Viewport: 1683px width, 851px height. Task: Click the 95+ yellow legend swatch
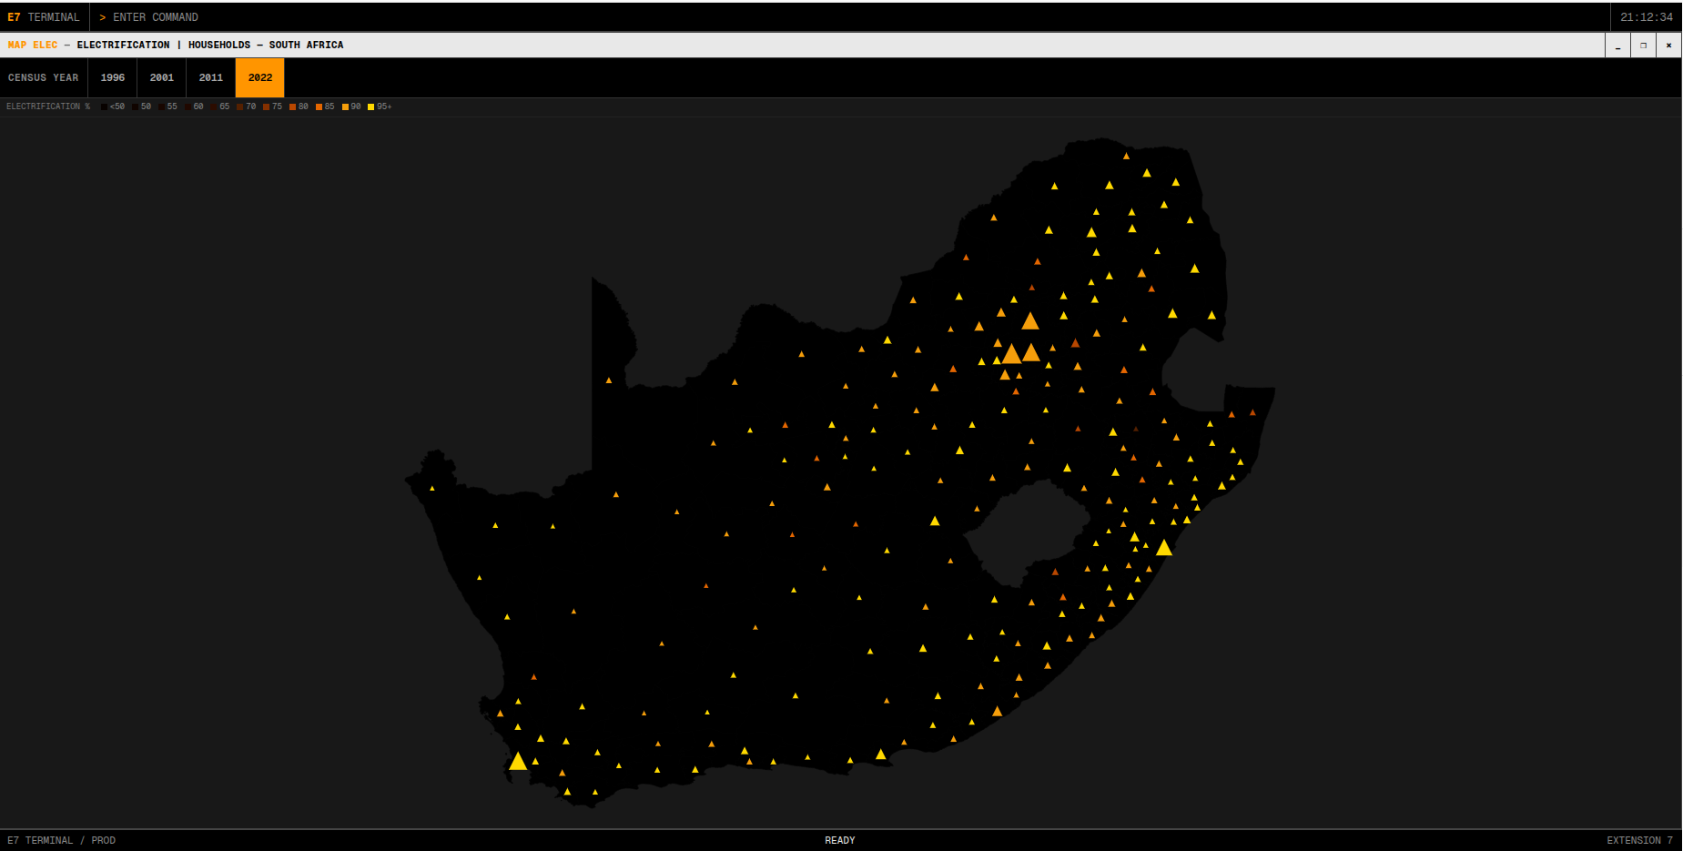click(370, 106)
